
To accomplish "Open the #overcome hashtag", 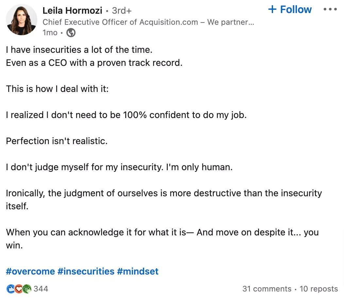I will click(x=30, y=271).
